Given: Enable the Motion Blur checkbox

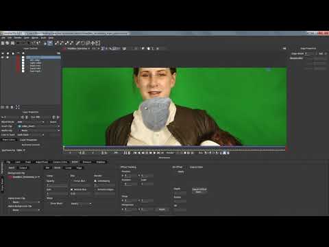Looking at the screenshot, I should point(72,189).
